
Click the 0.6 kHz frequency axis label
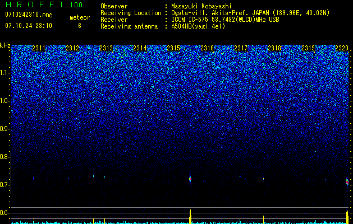click(4, 213)
